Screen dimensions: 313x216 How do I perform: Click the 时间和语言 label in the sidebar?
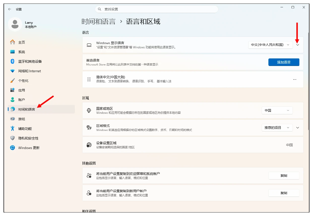click(27, 110)
